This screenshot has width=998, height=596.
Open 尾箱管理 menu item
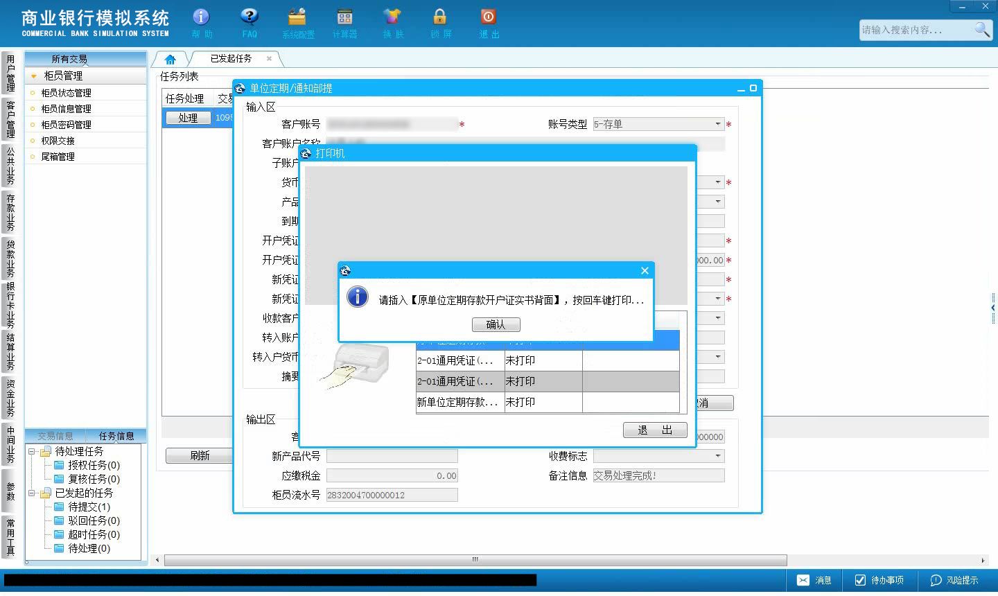pos(58,157)
